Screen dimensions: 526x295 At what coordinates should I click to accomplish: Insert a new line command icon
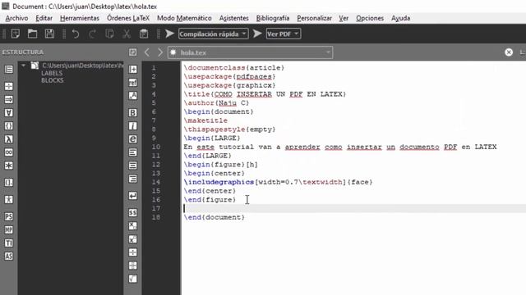click(x=133, y=196)
